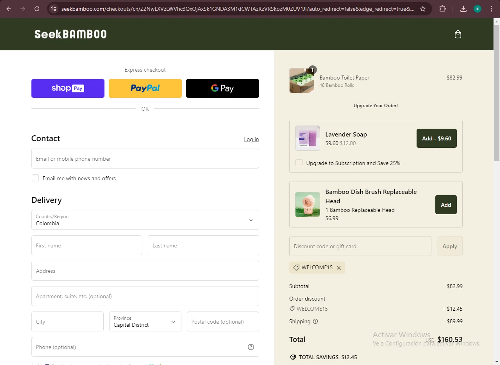This screenshot has width=500, height=365.
Task: Go back in browser history
Action: 9,9
